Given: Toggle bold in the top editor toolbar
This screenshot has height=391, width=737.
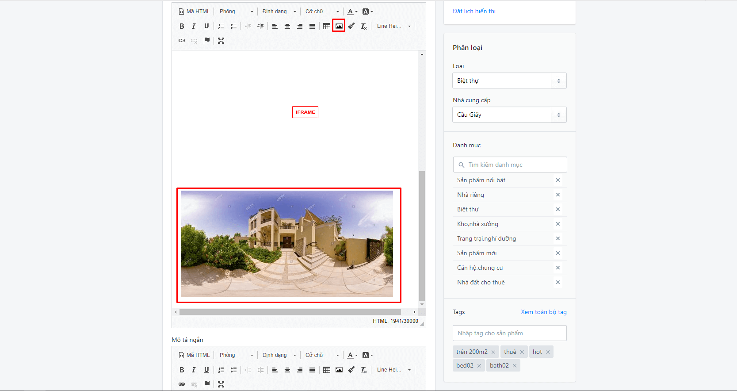Looking at the screenshot, I should coord(182,26).
